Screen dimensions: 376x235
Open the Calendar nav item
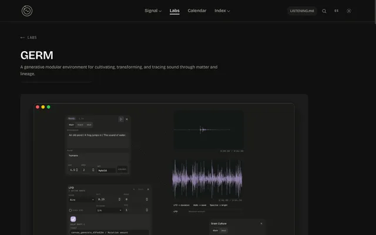pyautogui.click(x=197, y=11)
